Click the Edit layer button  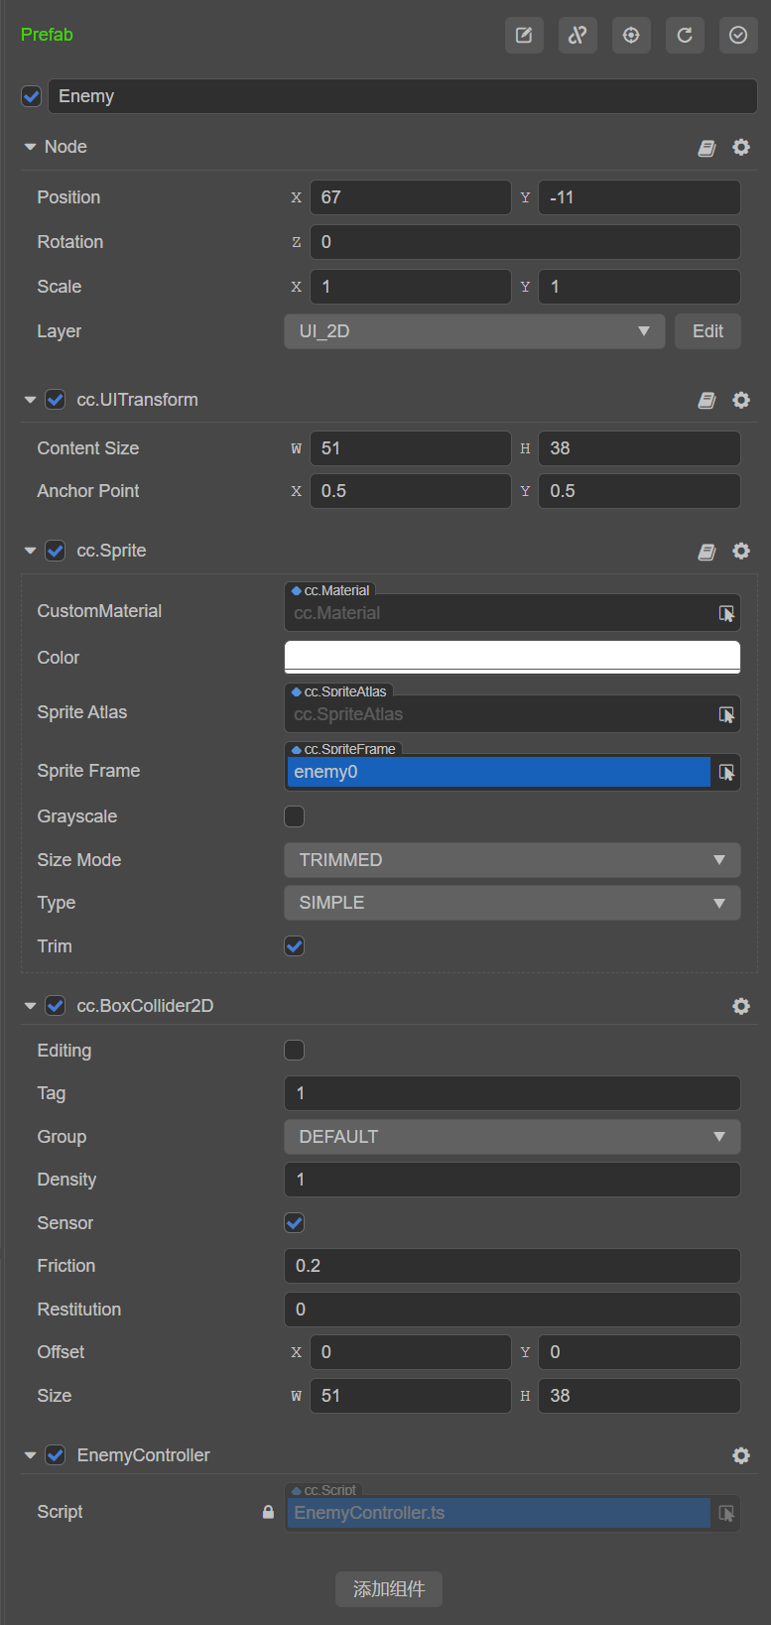[707, 331]
